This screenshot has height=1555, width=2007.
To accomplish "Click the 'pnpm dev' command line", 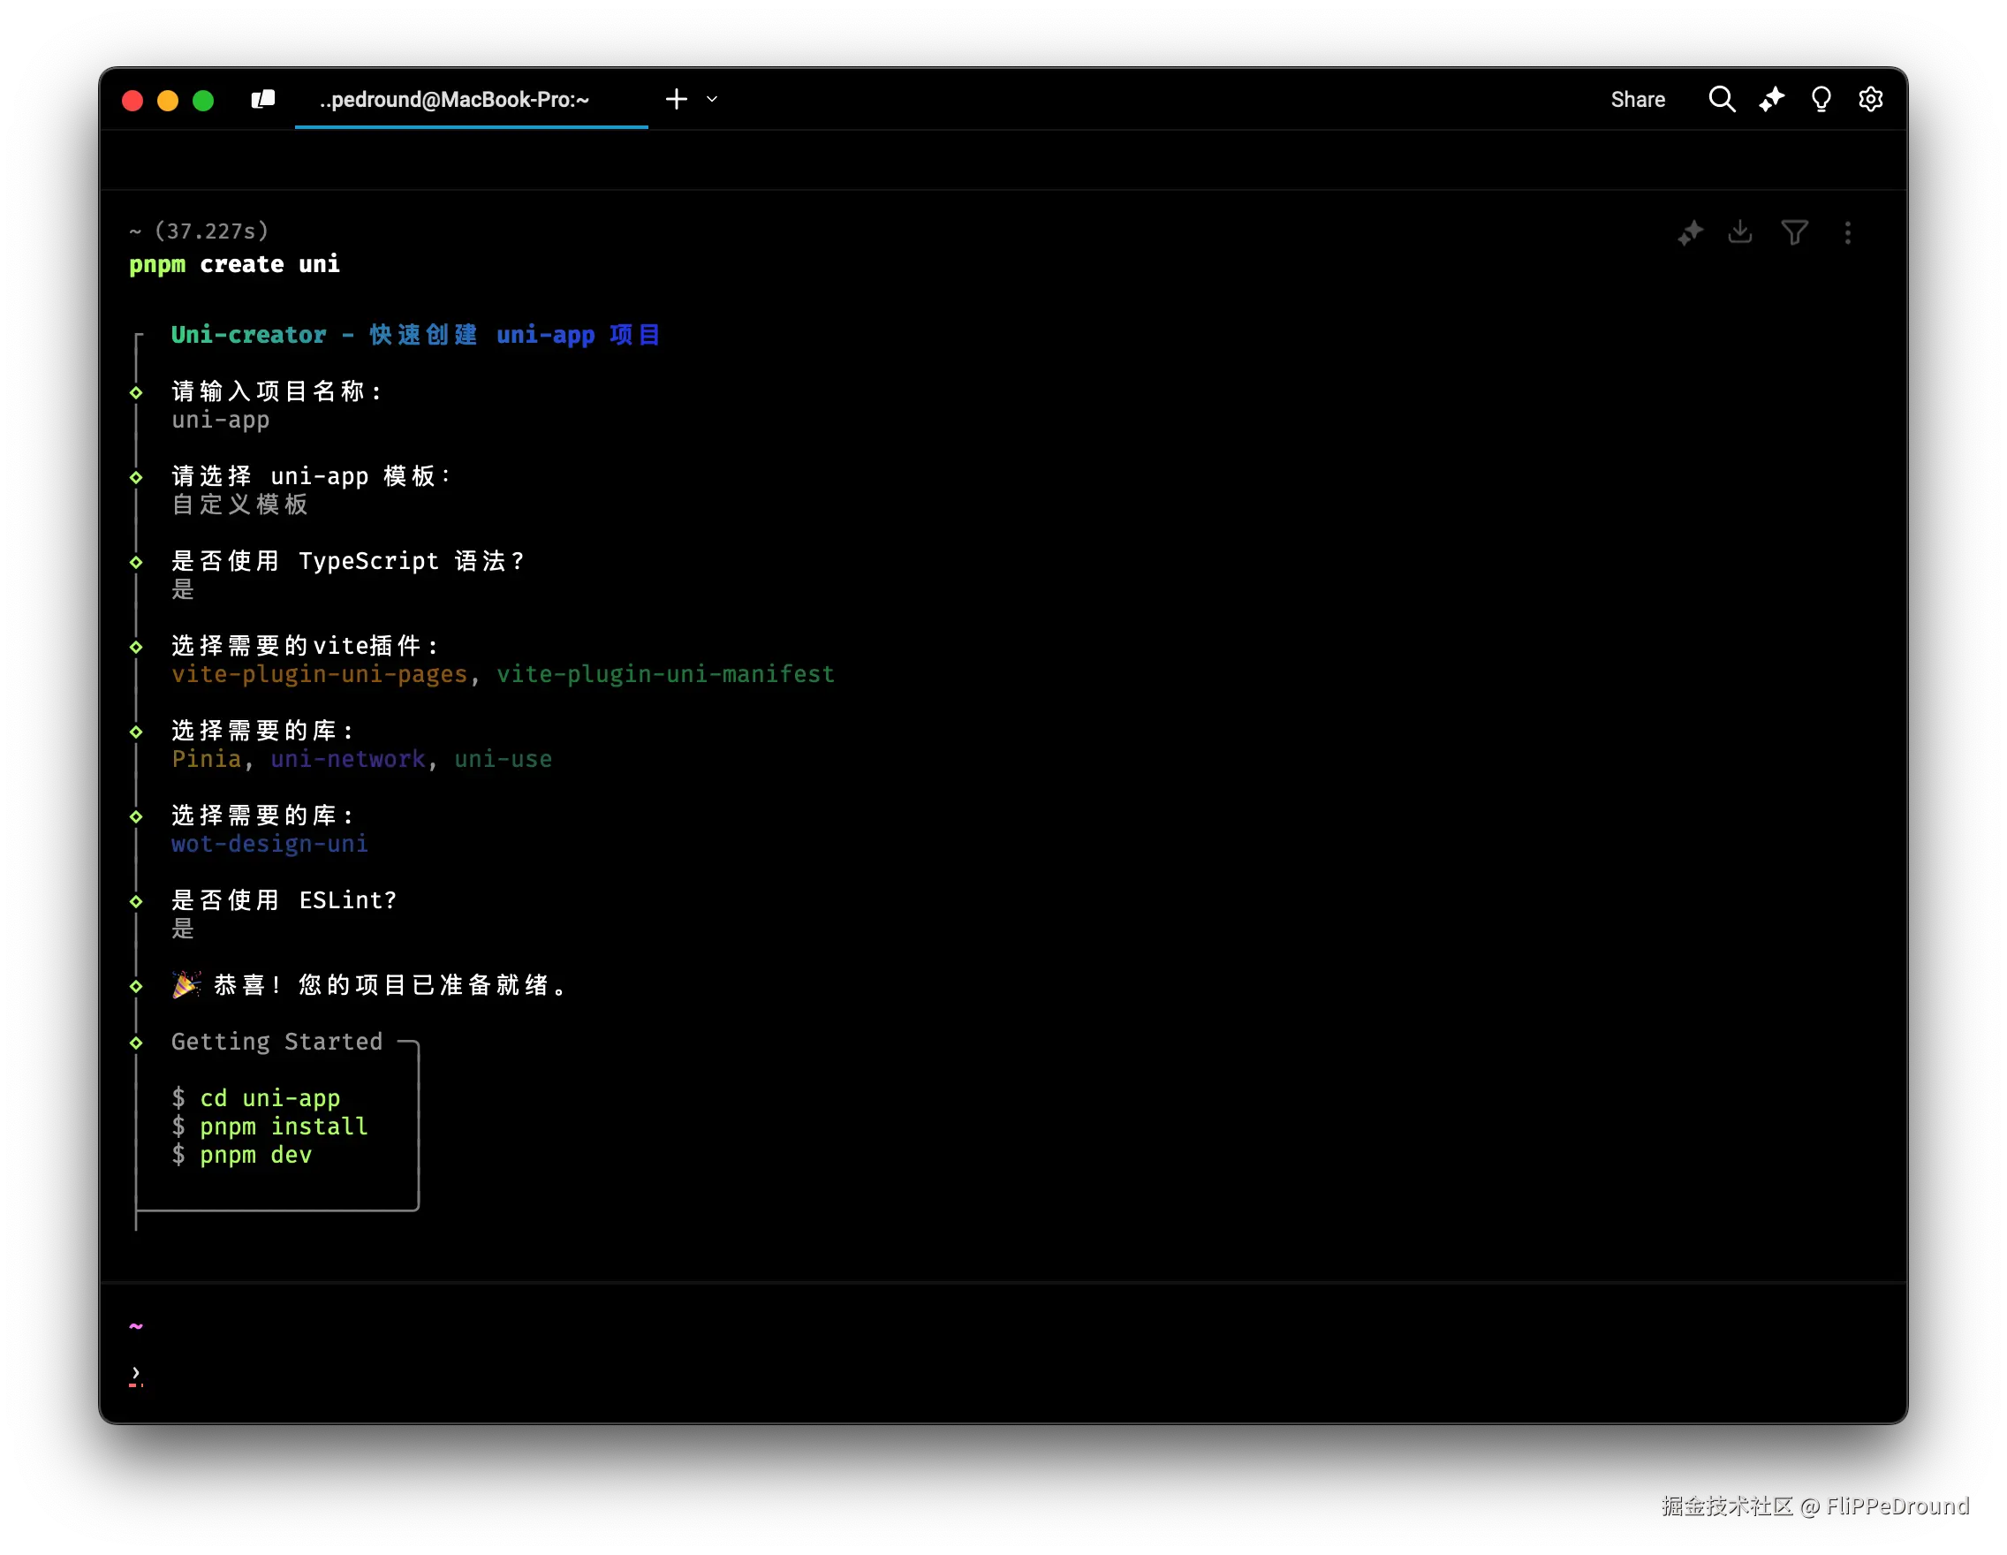I will 255,1156.
